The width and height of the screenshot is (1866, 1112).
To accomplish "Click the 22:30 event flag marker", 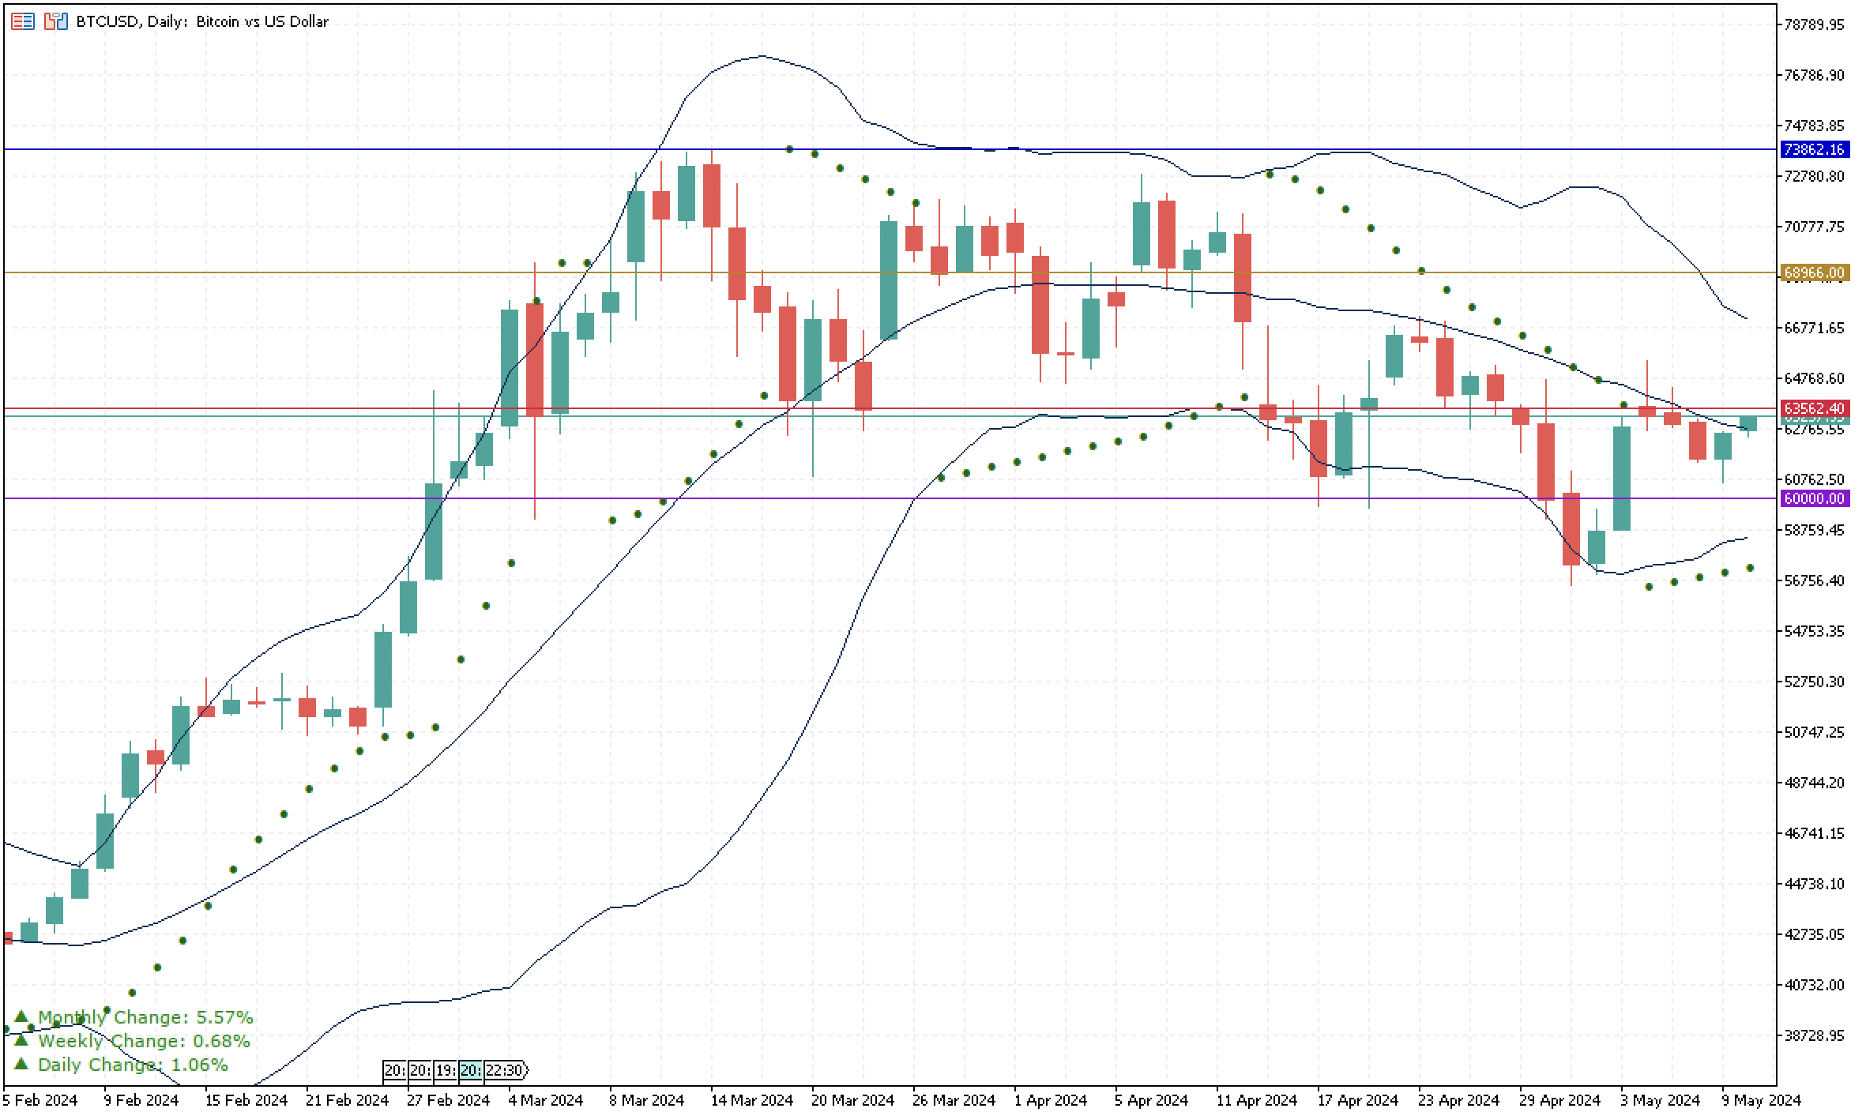I will (505, 1071).
